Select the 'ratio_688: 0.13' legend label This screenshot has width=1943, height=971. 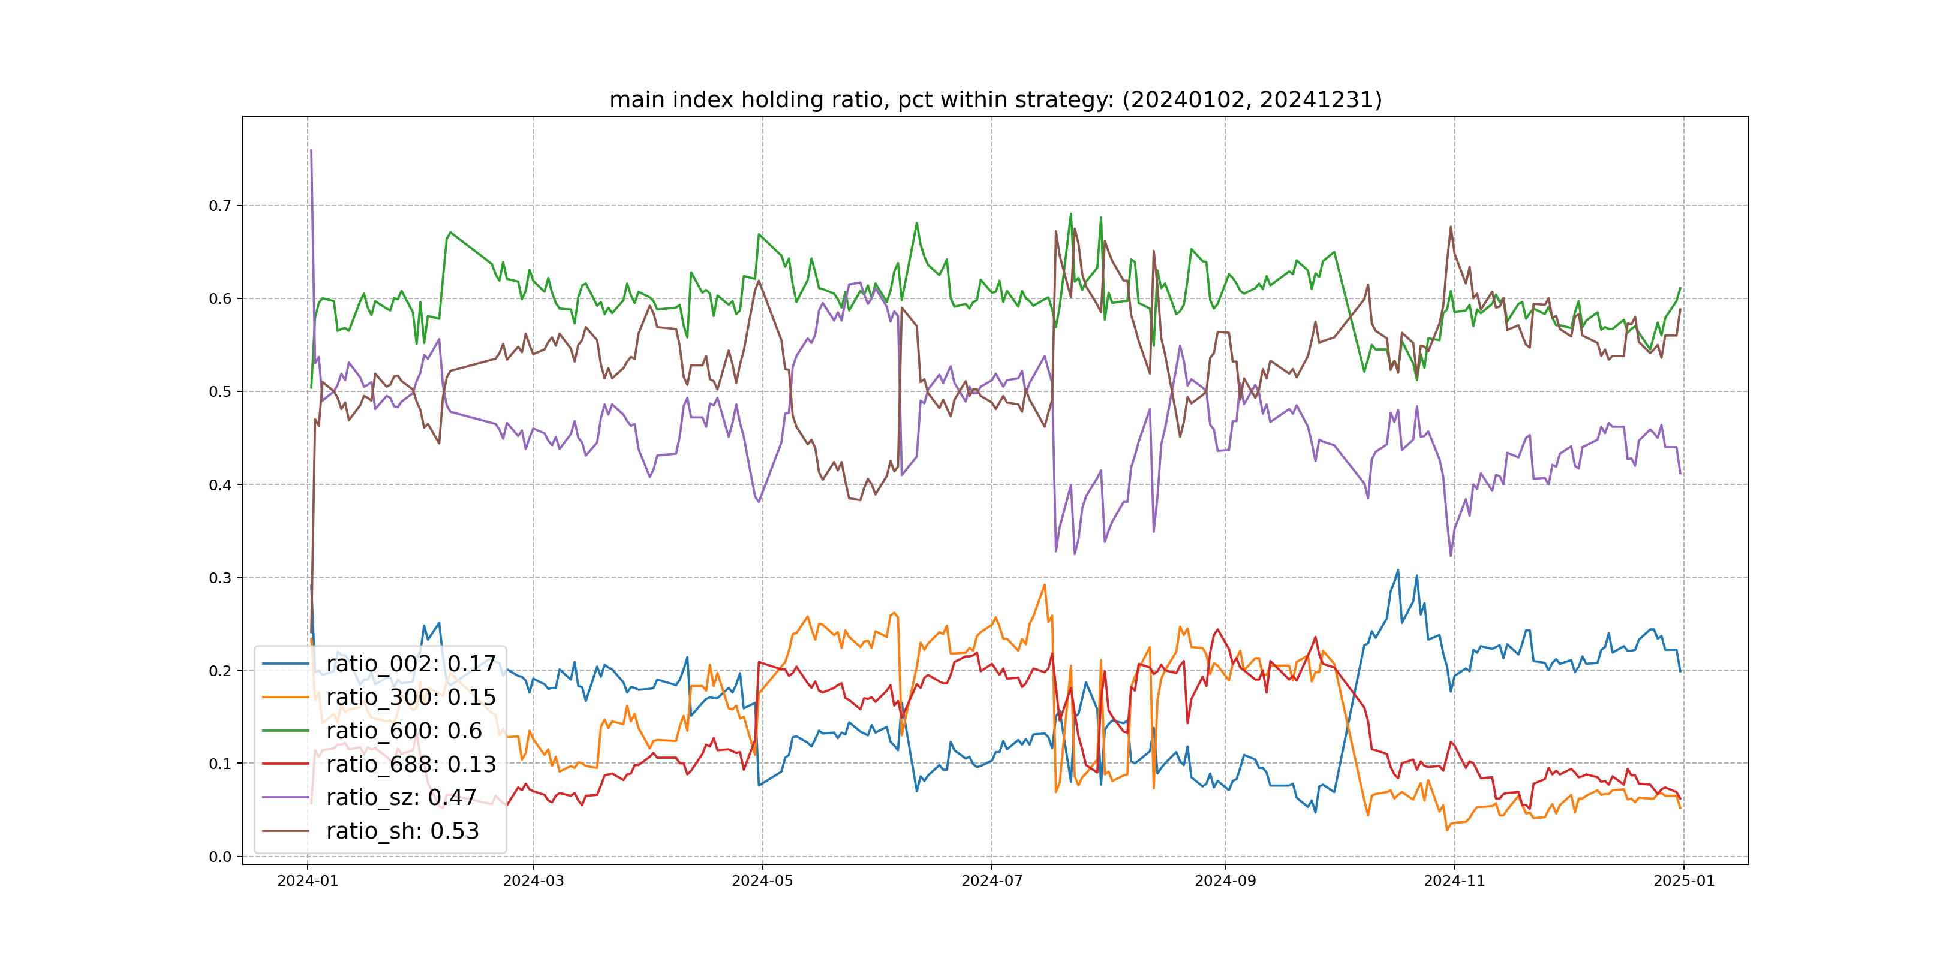point(411,764)
